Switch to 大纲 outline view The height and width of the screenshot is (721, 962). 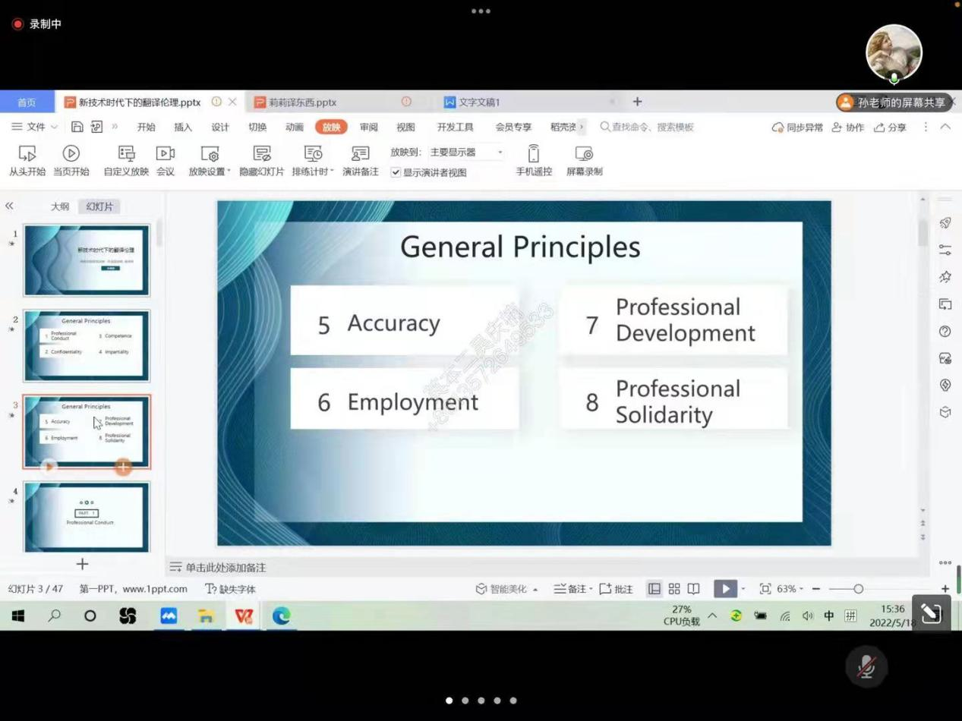click(x=60, y=206)
